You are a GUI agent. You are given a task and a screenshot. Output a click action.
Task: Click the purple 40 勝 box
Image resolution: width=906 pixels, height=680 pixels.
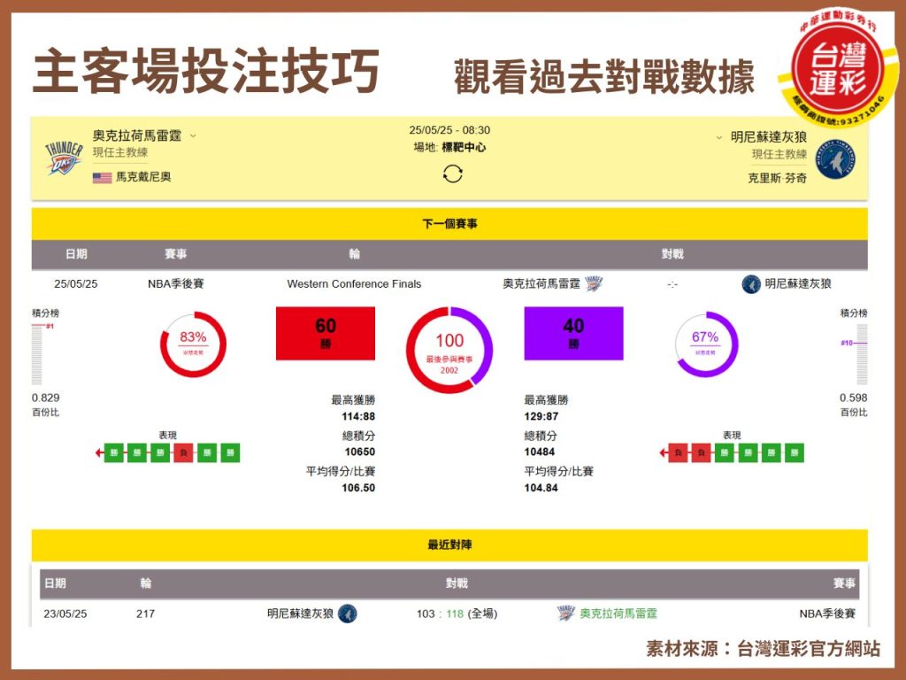click(x=573, y=334)
